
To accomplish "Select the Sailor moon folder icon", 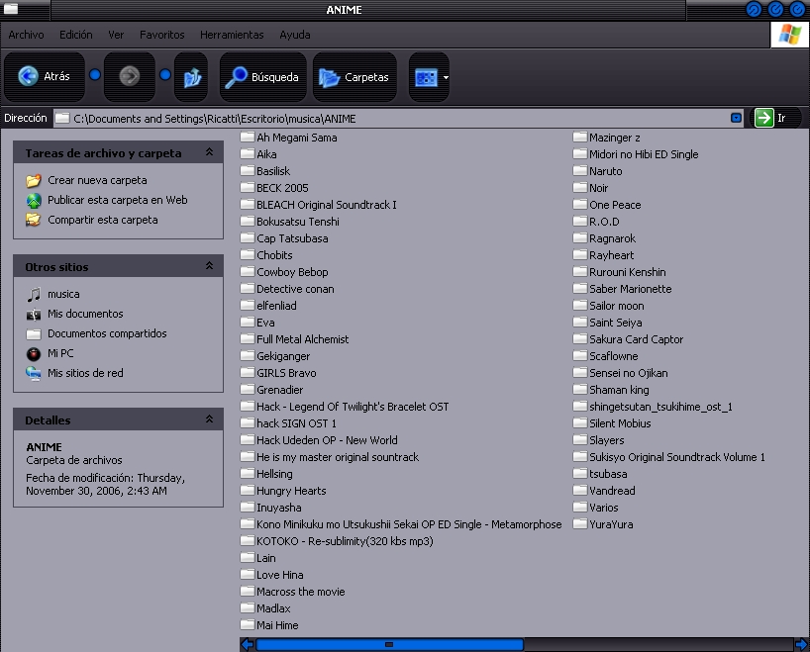I will tap(580, 305).
